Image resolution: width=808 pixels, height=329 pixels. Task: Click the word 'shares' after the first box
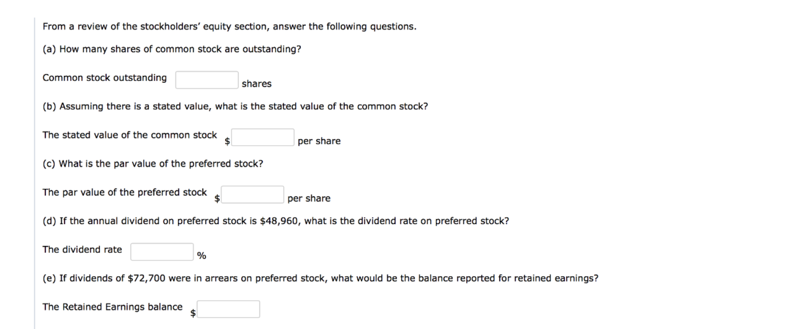click(257, 84)
